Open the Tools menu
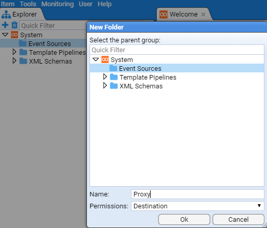The height and width of the screenshot is (228, 267). [x=28, y=4]
